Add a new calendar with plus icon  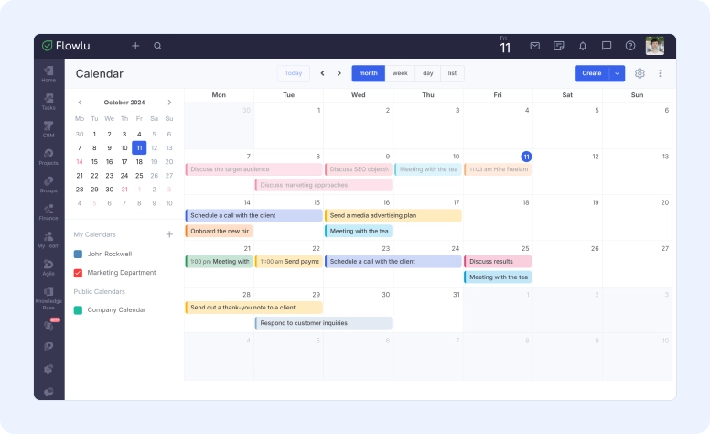point(169,234)
